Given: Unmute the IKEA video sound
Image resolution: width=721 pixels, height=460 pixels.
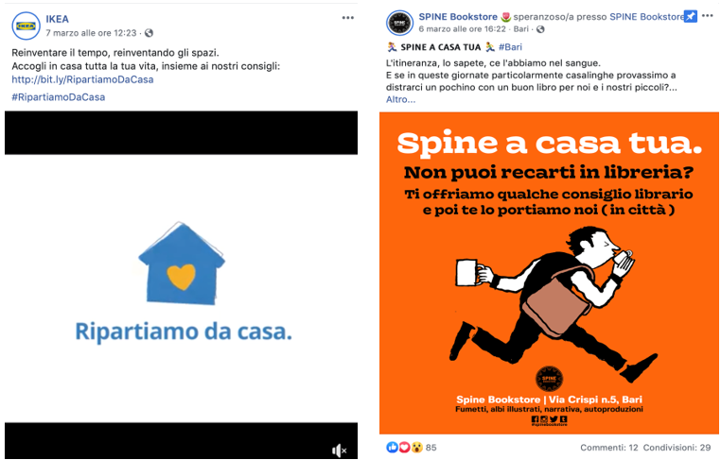Looking at the screenshot, I should (339, 451).
